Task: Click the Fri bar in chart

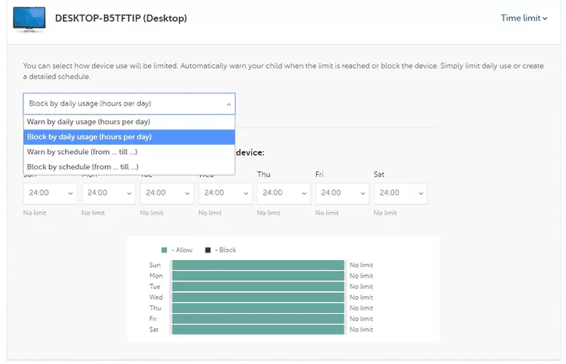Action: [258, 319]
